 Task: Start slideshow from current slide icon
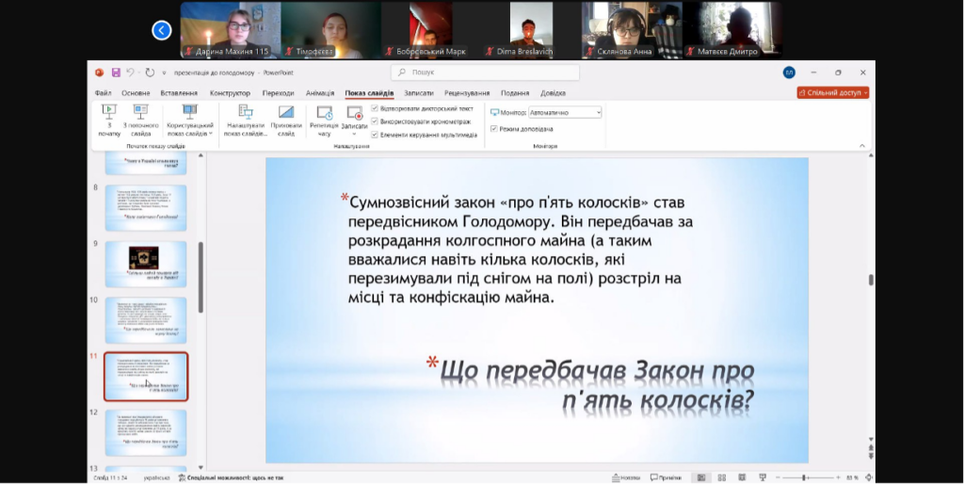(x=141, y=112)
